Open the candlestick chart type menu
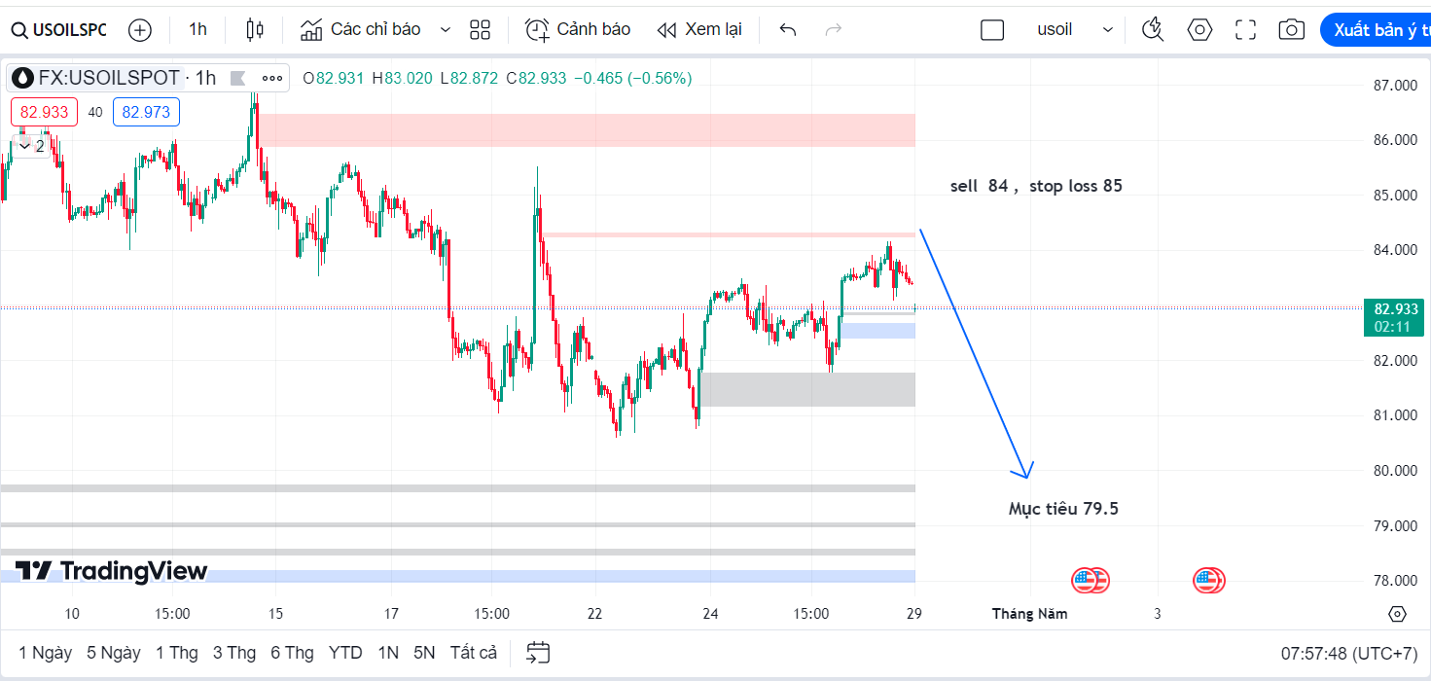 pyautogui.click(x=255, y=30)
